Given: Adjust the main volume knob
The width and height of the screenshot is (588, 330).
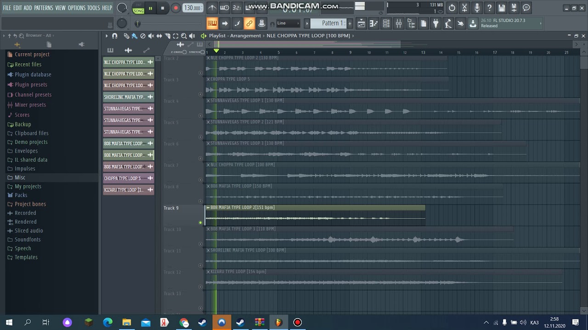Looking at the screenshot, I should pyautogui.click(x=122, y=8).
